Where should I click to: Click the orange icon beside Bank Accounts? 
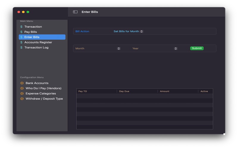pos(22,83)
